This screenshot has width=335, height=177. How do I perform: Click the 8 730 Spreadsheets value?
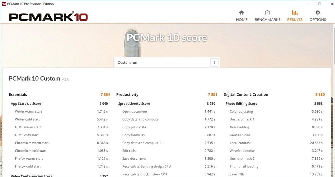pos(211,104)
